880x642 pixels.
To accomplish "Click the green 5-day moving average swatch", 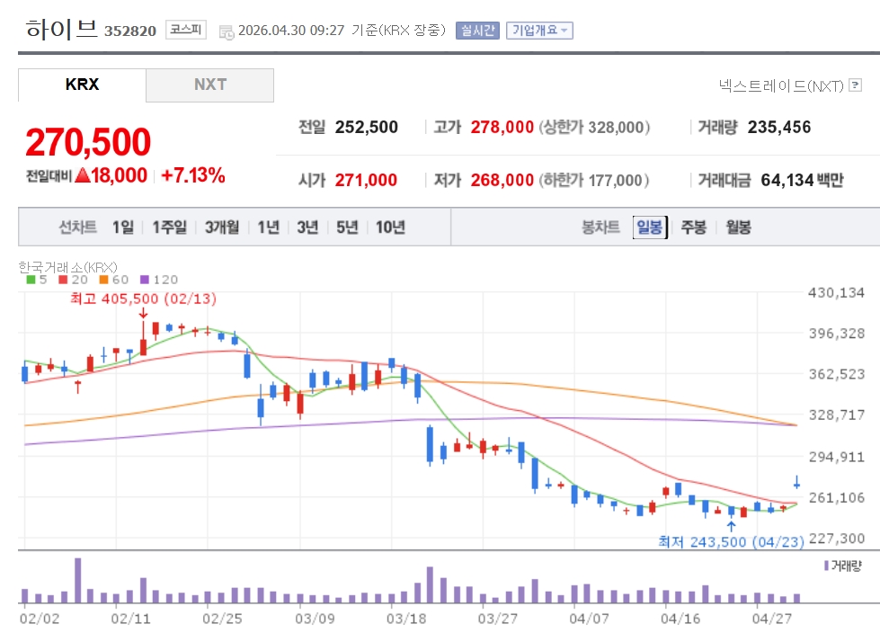I will point(31,280).
